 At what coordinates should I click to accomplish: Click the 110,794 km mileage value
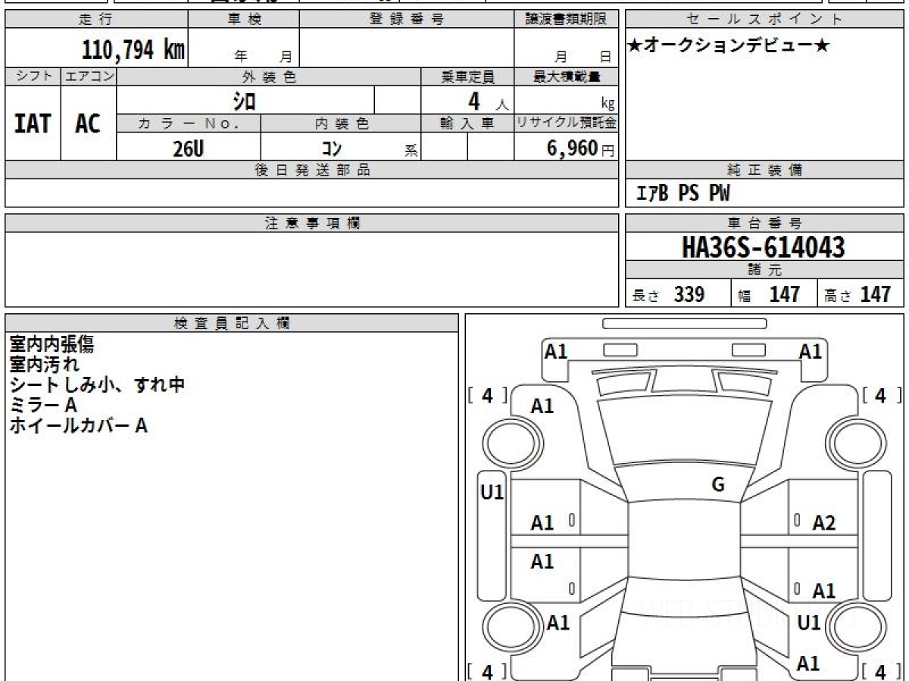pyautogui.click(x=133, y=50)
